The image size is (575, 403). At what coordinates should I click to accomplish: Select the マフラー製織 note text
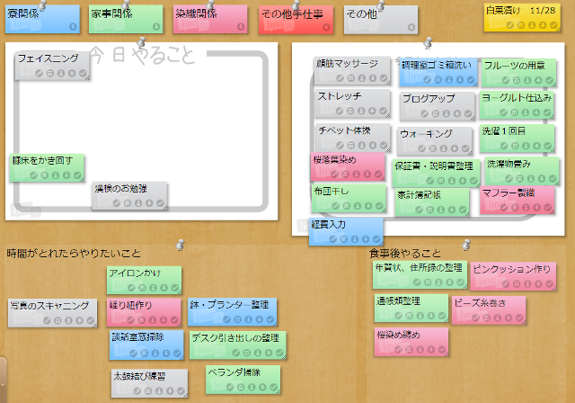tap(509, 193)
